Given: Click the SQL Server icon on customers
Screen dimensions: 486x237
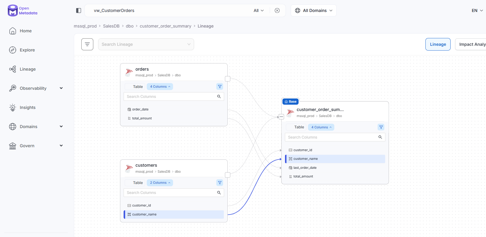Looking at the screenshot, I should coord(129,168).
